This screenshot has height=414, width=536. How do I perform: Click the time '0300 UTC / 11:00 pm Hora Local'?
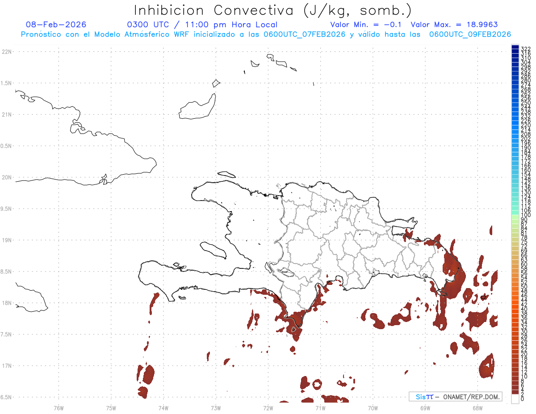tap(202, 25)
